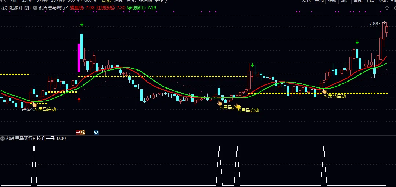
Task: Open the F10 company info button
Action: [371, 1]
